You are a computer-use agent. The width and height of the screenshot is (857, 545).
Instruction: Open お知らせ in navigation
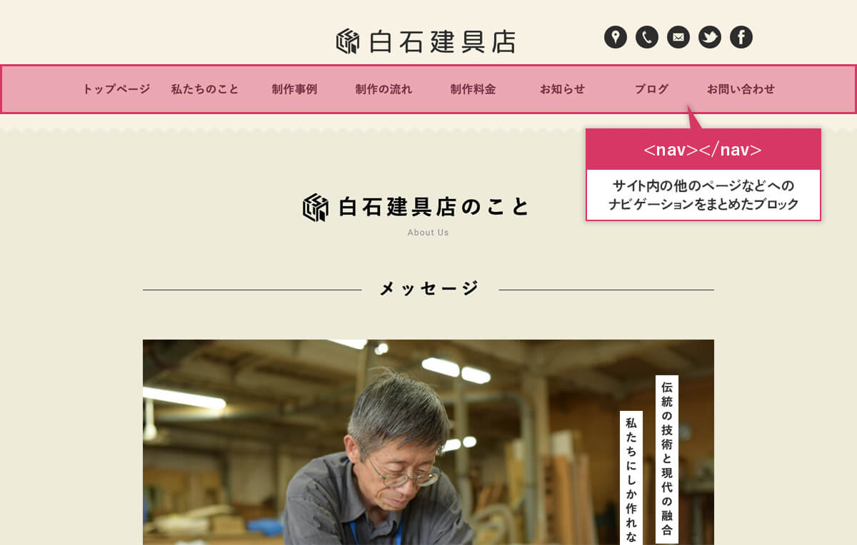pyautogui.click(x=562, y=89)
